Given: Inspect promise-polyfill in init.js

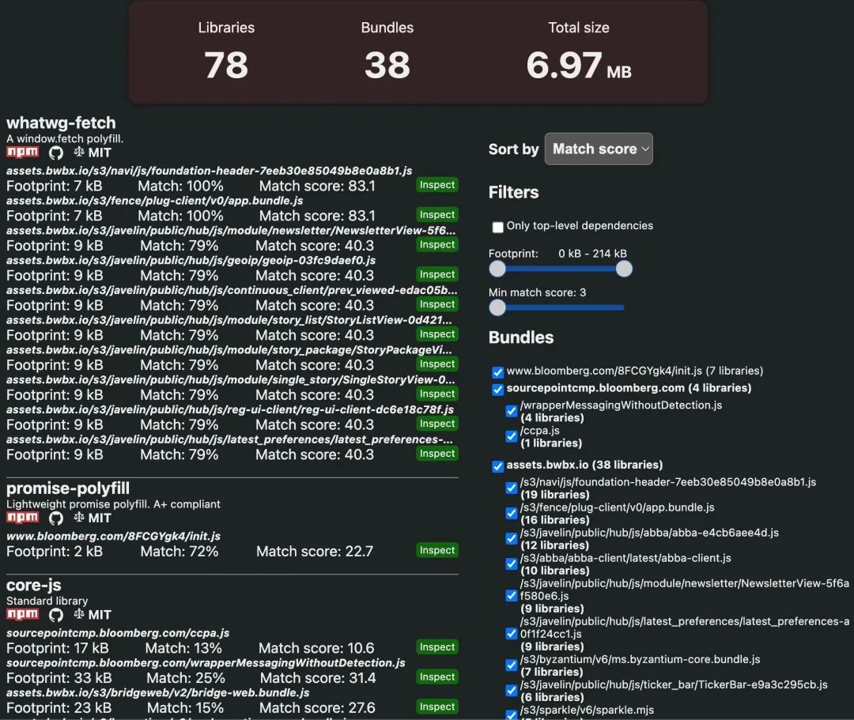Looking at the screenshot, I should click(x=436, y=551).
